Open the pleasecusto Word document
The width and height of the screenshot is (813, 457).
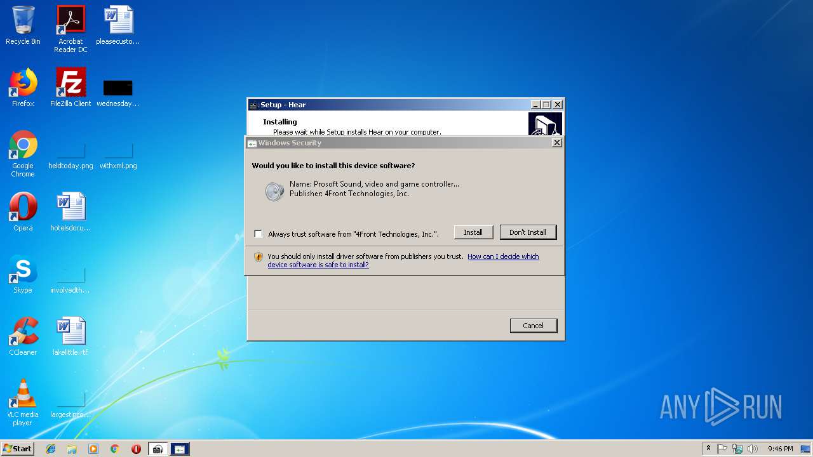coord(118,26)
